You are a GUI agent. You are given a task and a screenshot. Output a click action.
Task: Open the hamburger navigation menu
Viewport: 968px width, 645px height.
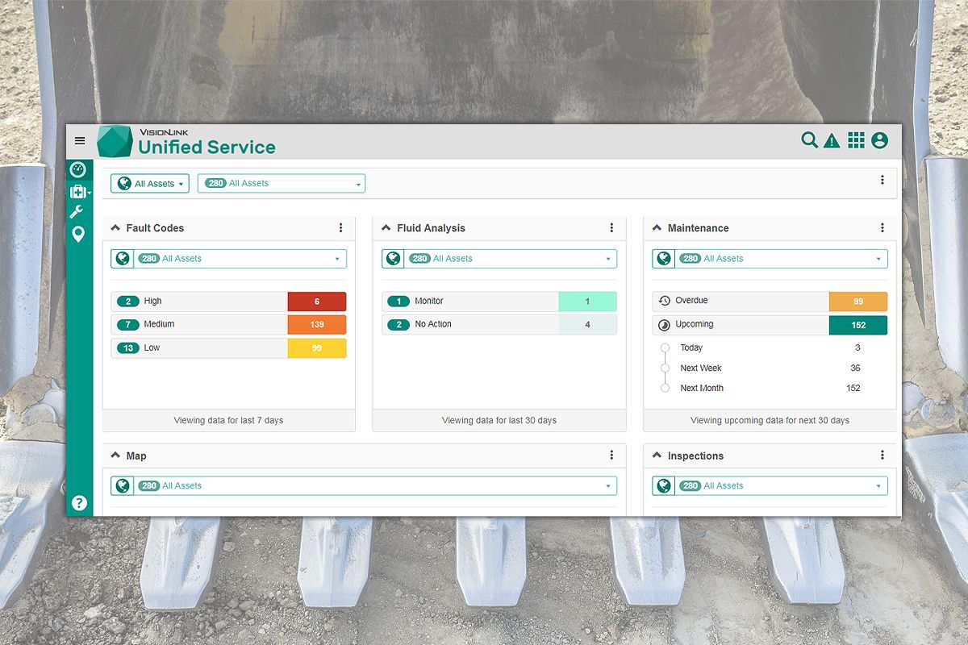point(79,141)
